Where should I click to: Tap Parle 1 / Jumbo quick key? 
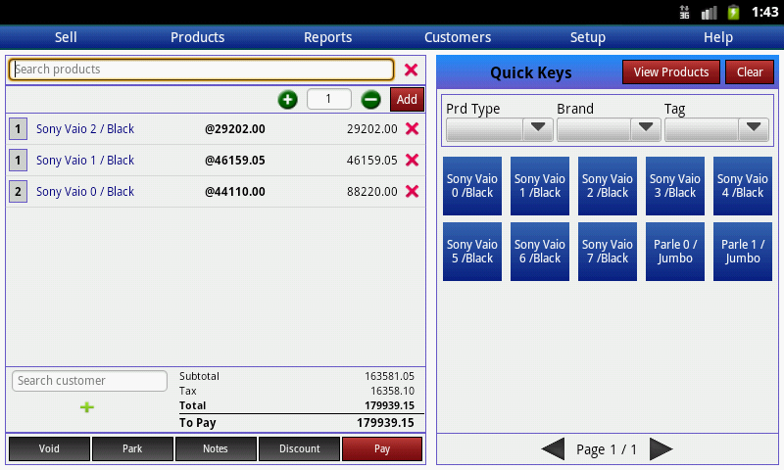point(743,252)
